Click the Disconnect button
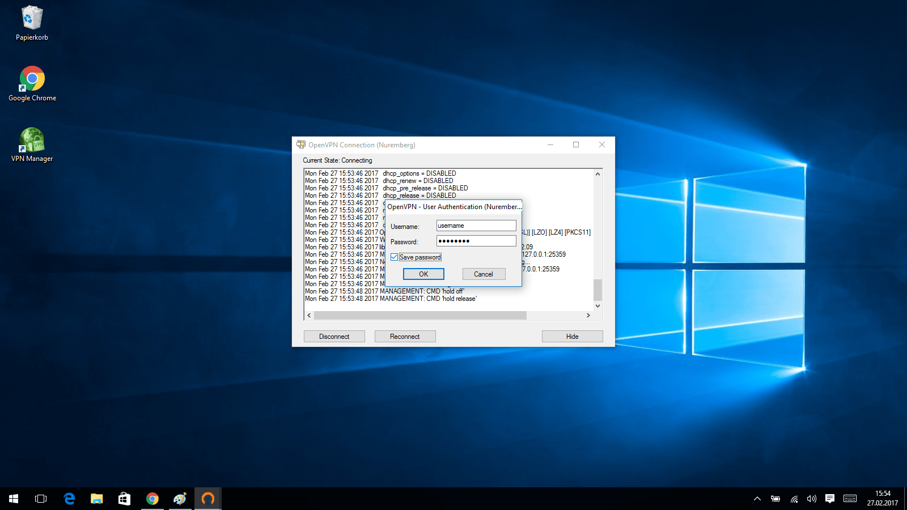 pyautogui.click(x=334, y=337)
